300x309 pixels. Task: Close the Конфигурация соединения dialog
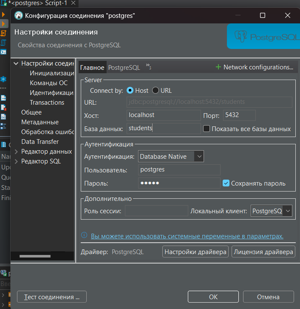pyautogui.click(x=288, y=15)
